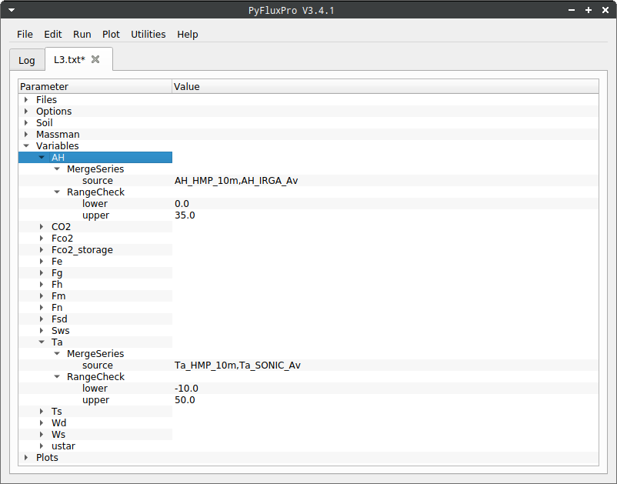Select the Fco2_storage label
The image size is (617, 484).
[82, 250]
